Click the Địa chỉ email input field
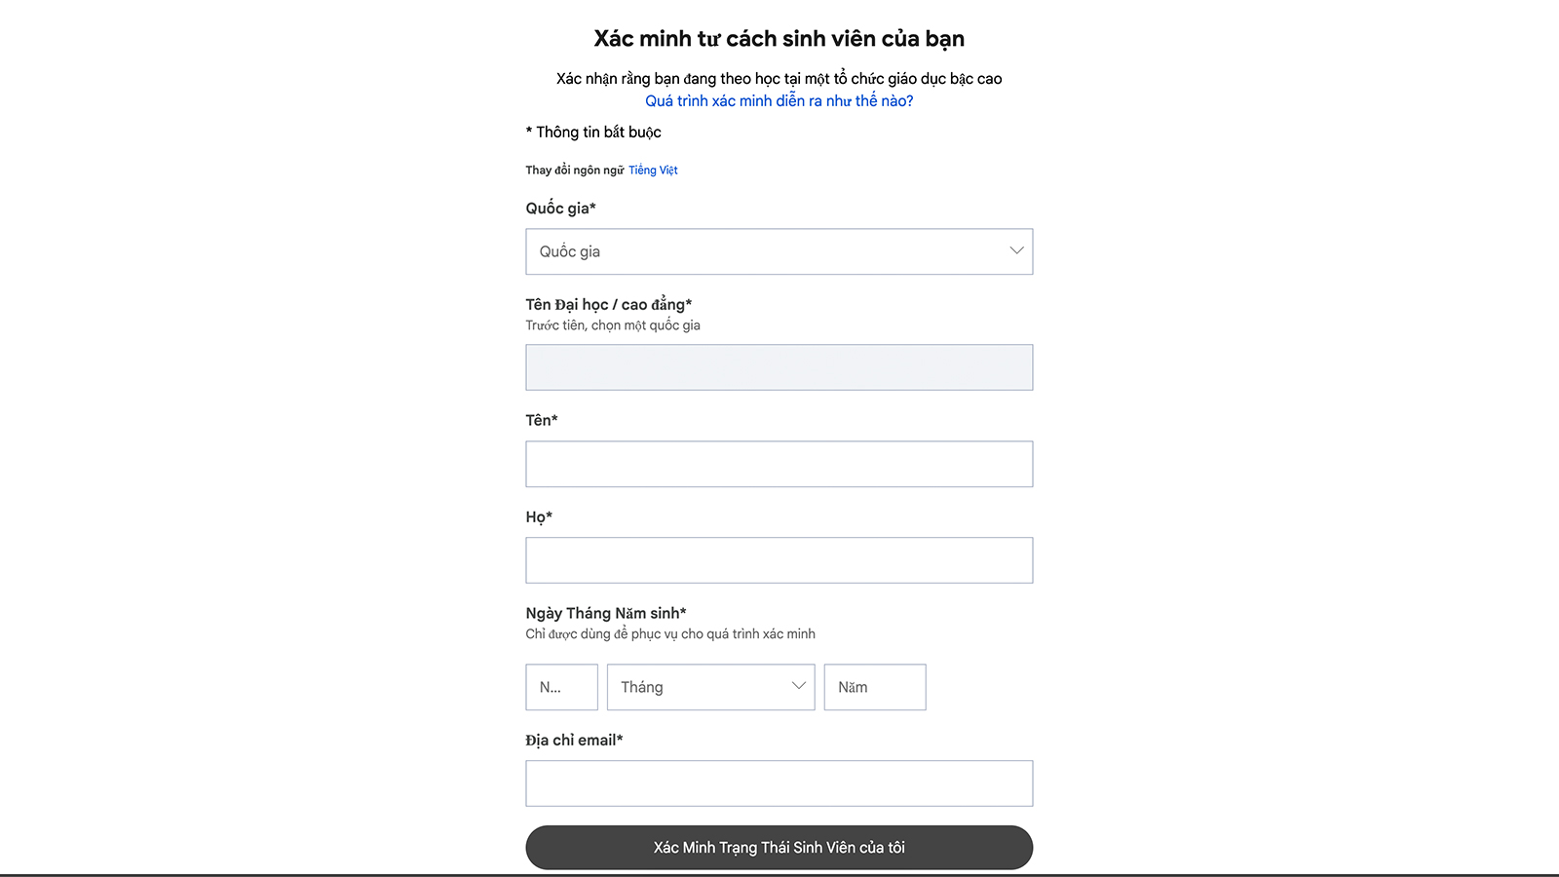Screen dimensions: 1559x877 pos(779,783)
